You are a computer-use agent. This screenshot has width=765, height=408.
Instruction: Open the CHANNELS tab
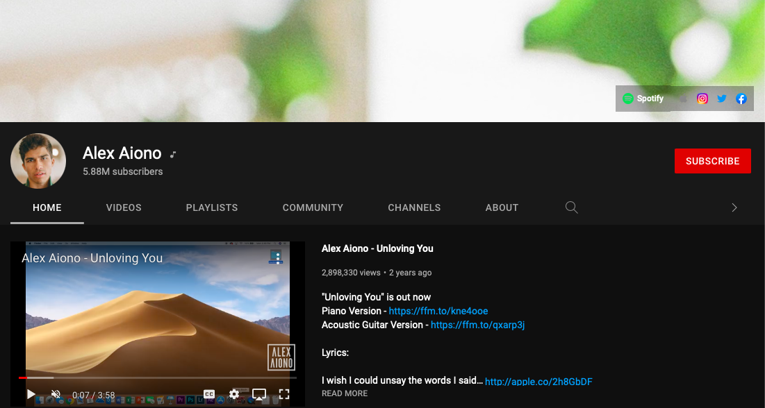[x=414, y=207]
